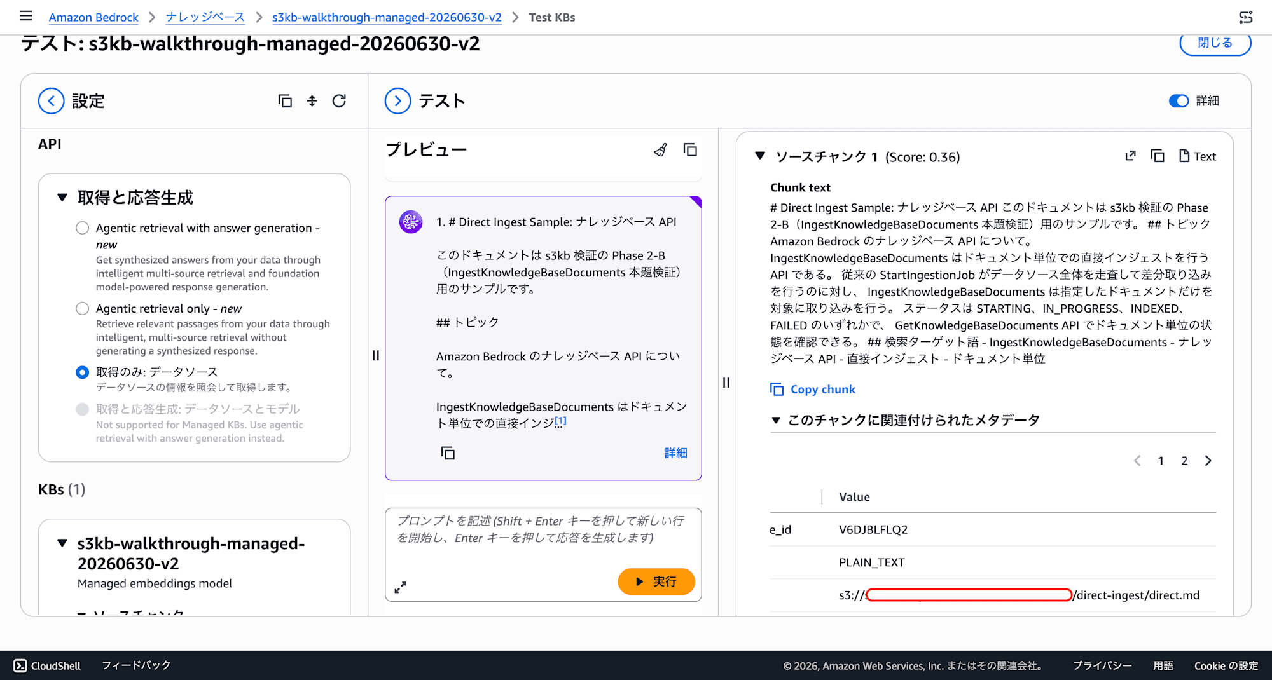Open ナレッジベース breadcrumb link
The image size is (1272, 680).
click(x=205, y=17)
